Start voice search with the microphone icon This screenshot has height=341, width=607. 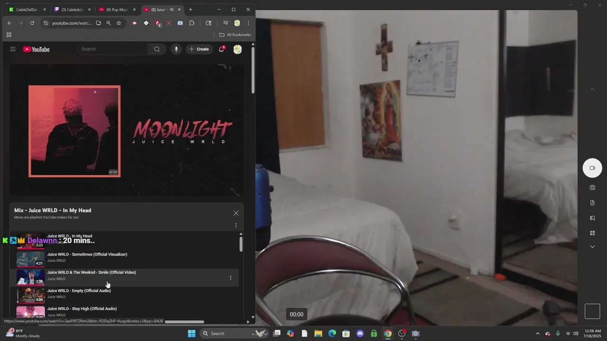[176, 49]
